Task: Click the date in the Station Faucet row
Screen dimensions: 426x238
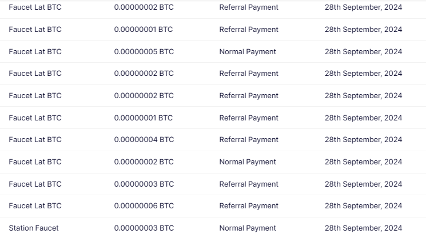Action: click(363, 228)
